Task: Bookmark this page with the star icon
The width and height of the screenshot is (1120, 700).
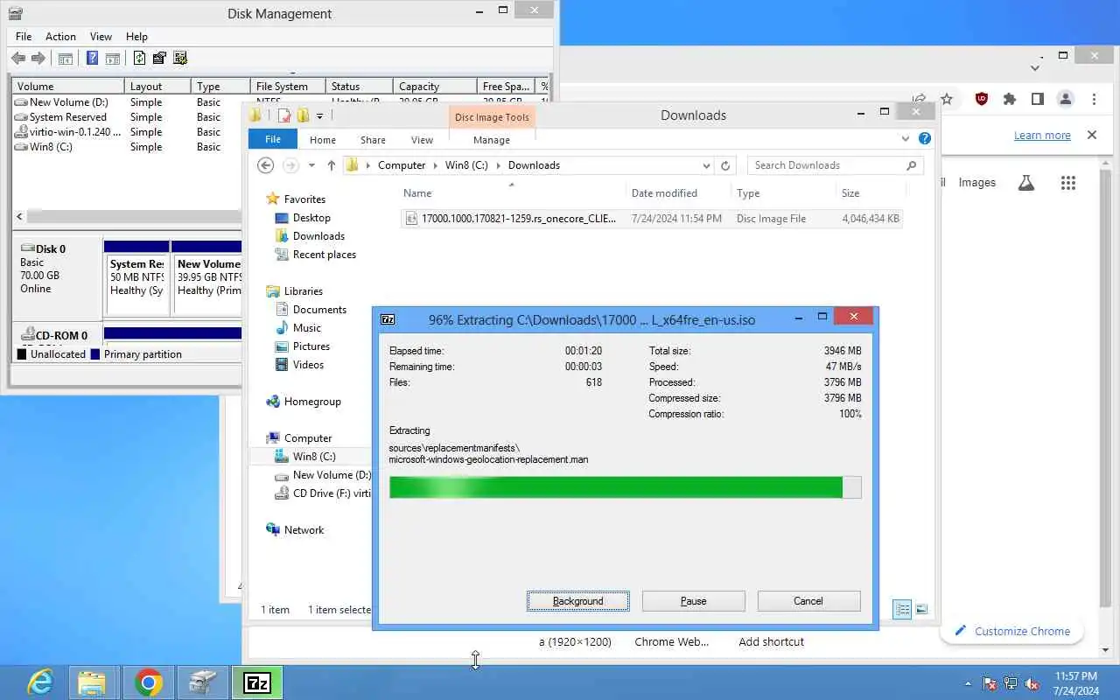Action: [947, 99]
